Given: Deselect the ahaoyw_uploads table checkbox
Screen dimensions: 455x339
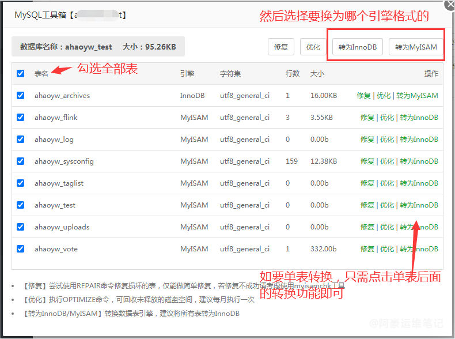Looking at the screenshot, I should click(21, 227).
